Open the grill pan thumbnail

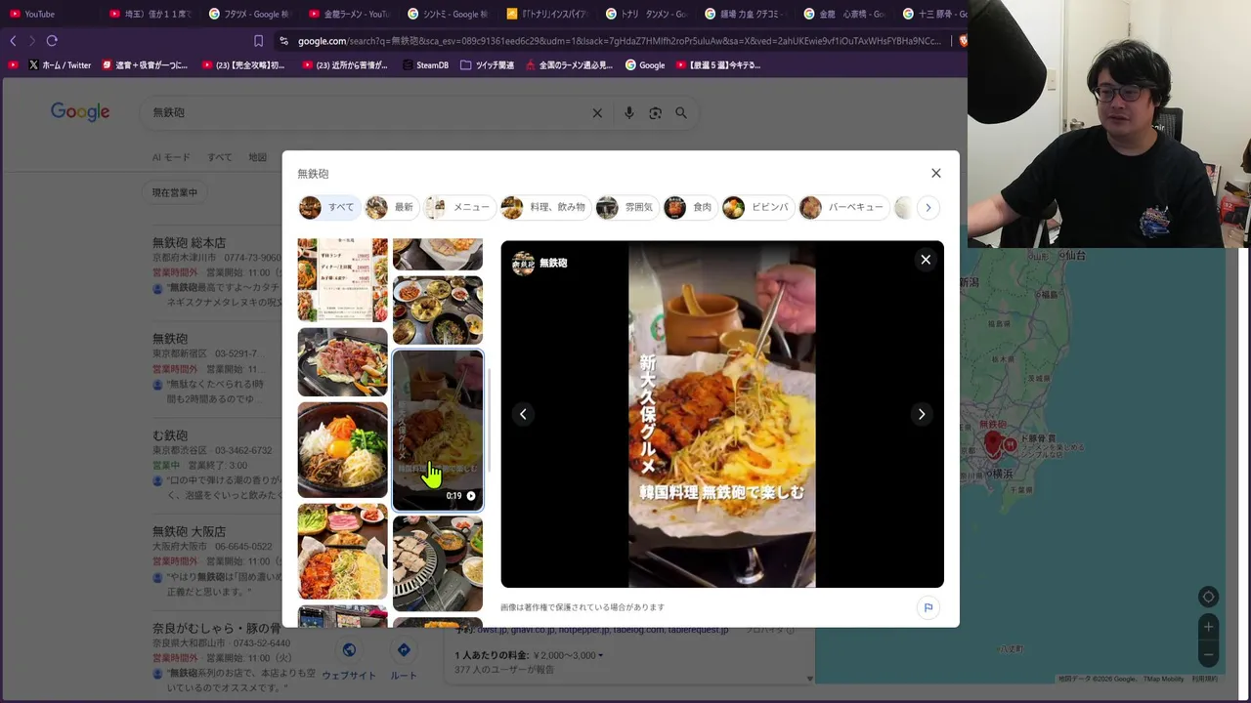coord(438,563)
